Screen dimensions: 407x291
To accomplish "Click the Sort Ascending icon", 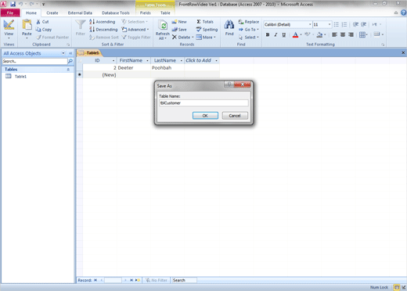I will pyautogui.click(x=92, y=22).
